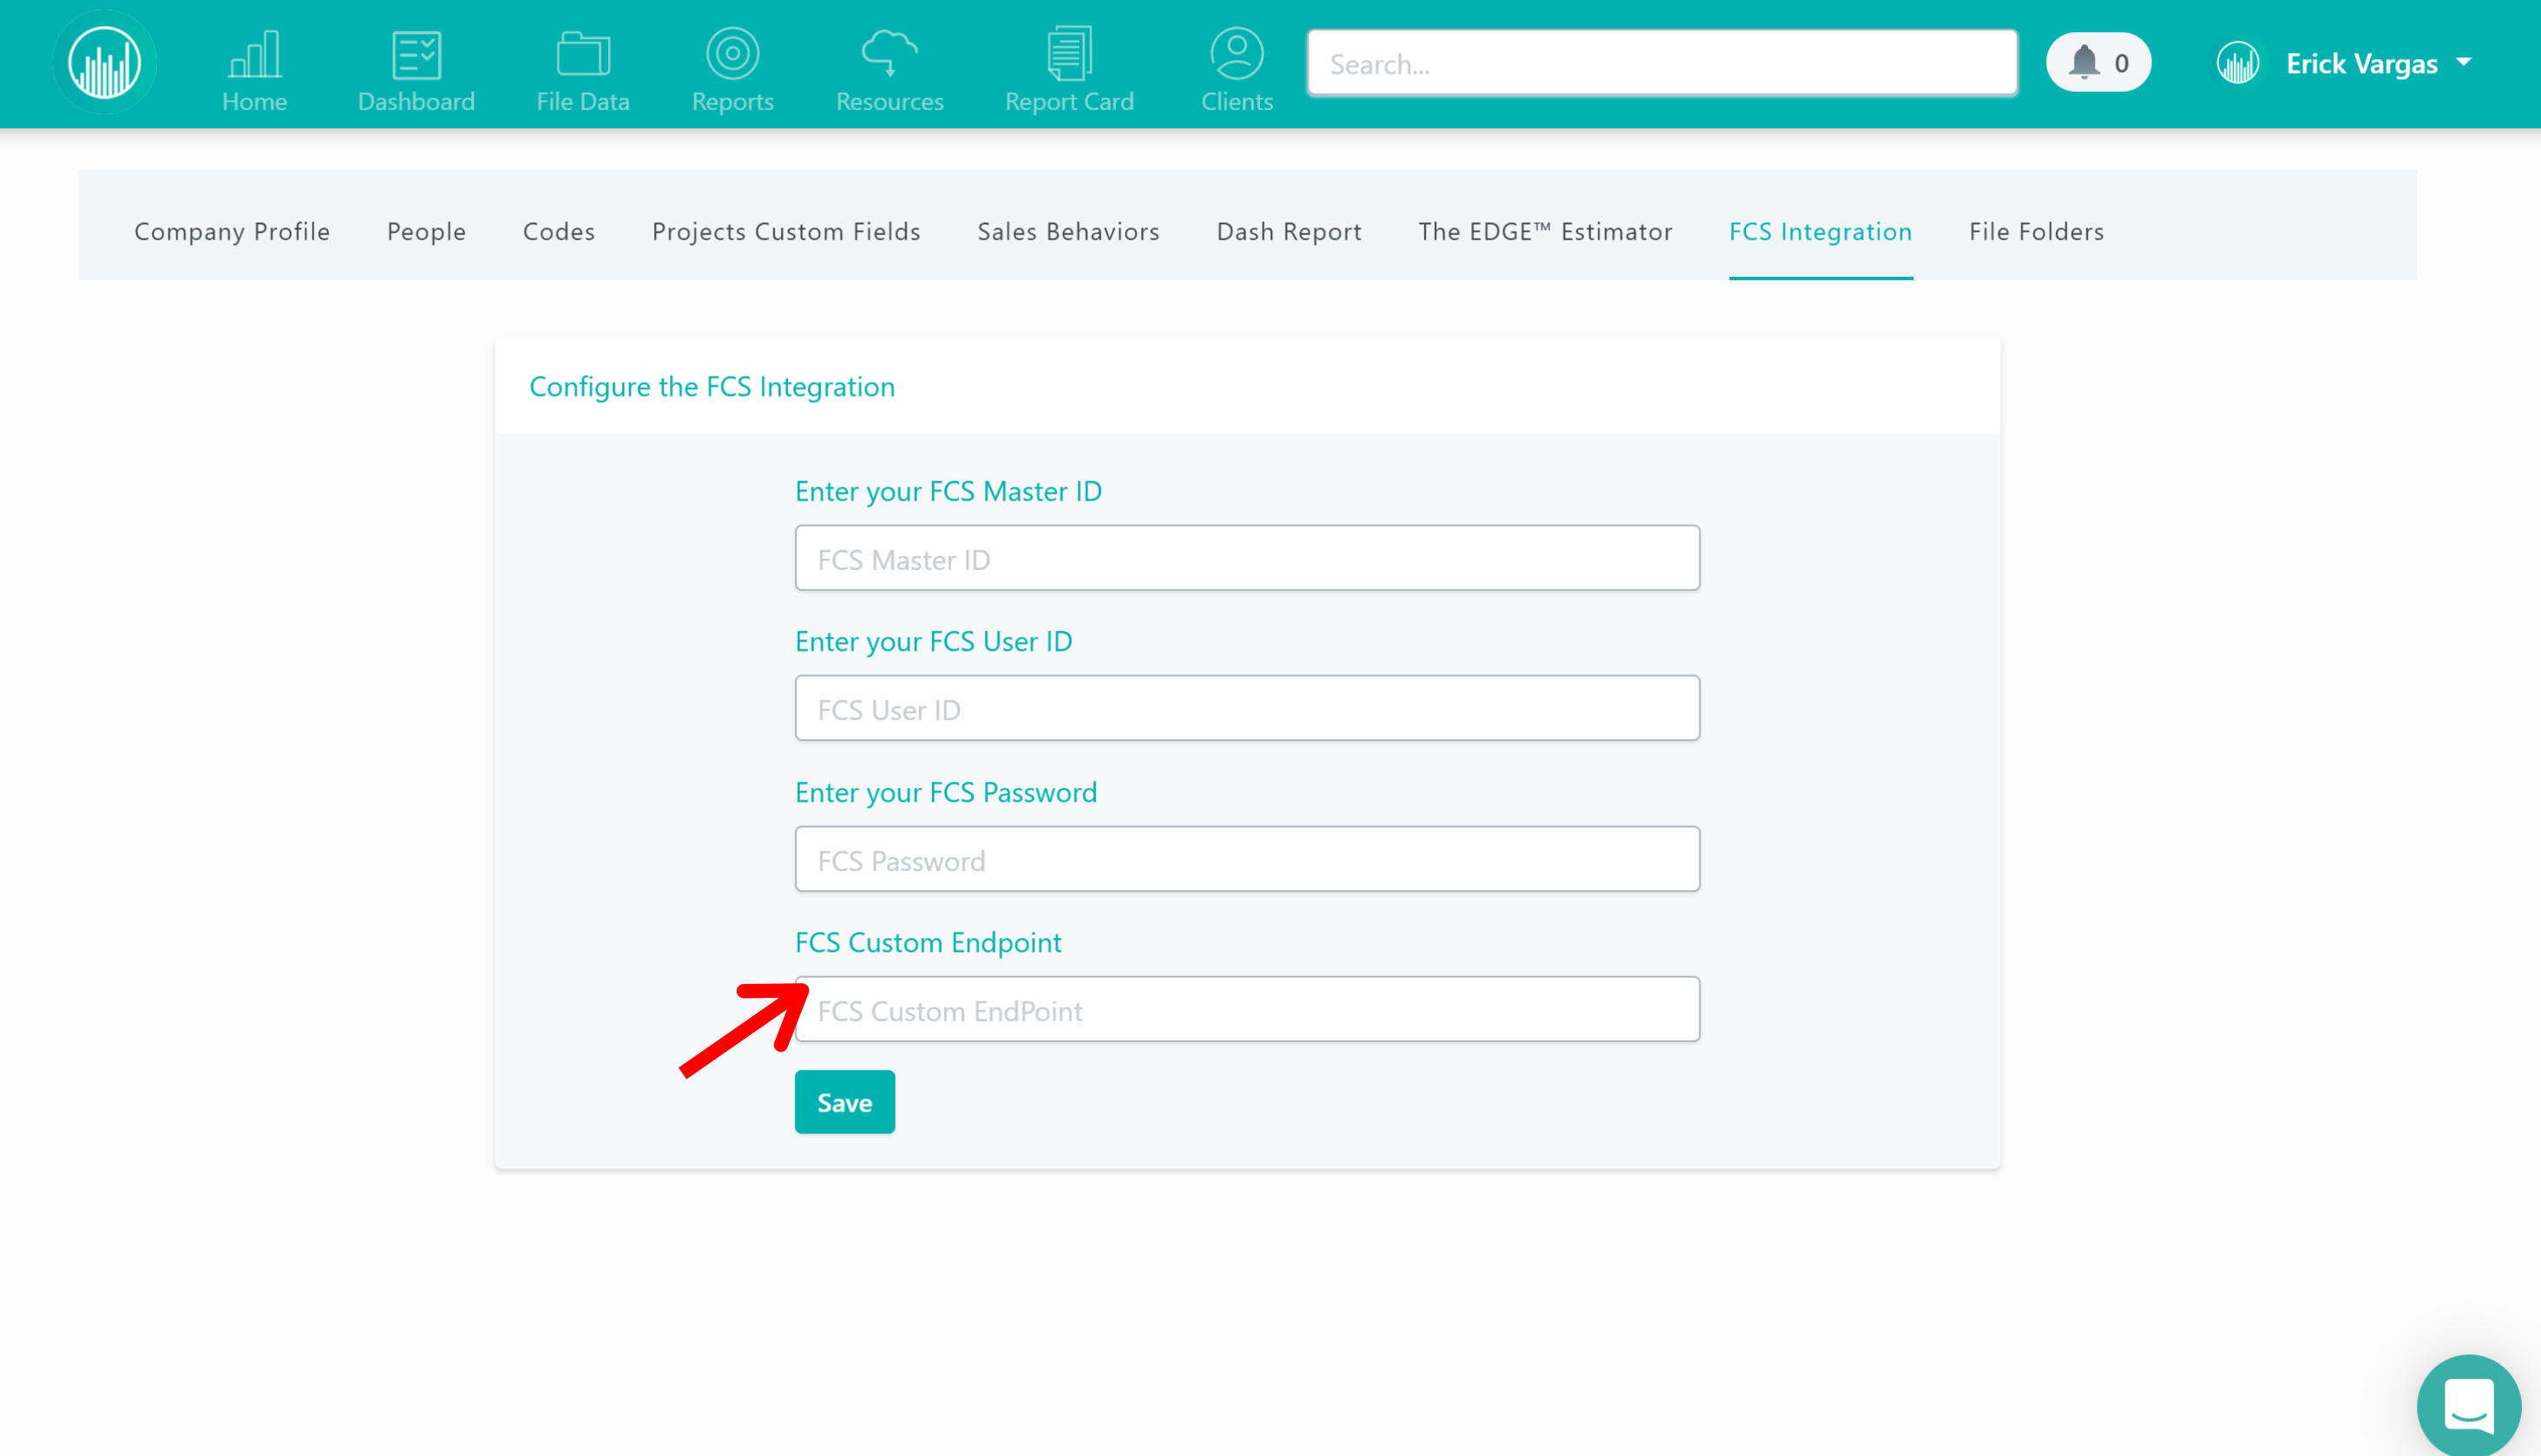Open the Reports target icon
Image resolution: width=2541 pixels, height=1456 pixels.
[732, 55]
